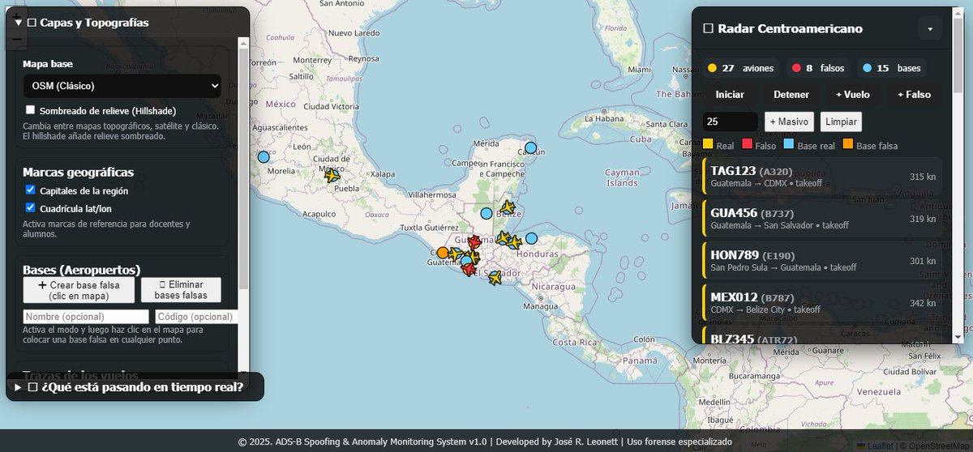Select flight MEX012 in the list
Image resolution: width=973 pixels, height=452 pixels.
(822, 303)
